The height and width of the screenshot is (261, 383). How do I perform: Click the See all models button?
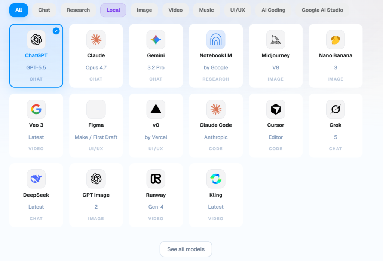coord(186,249)
